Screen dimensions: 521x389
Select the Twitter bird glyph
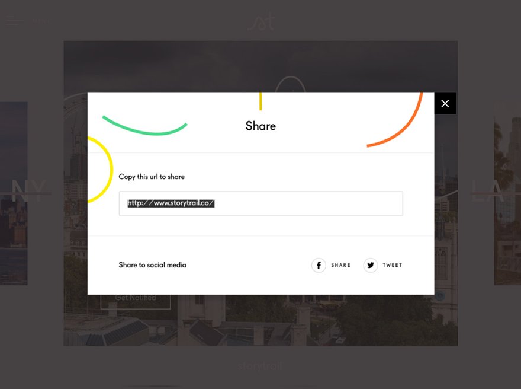click(x=370, y=265)
